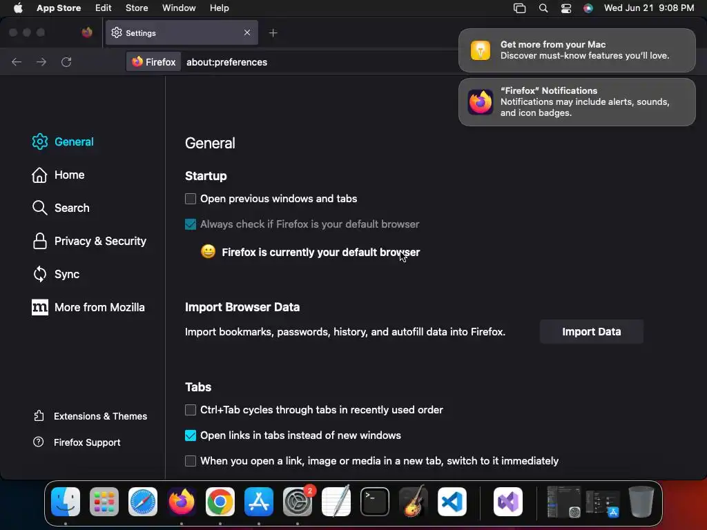707x530 pixels.
Task: Open Launchpad from the Dock
Action: [104, 502]
